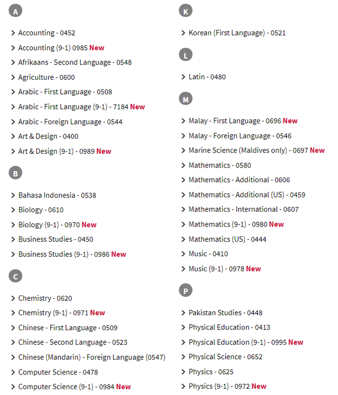Click the chevron beside Accounting - 0452
Viewport: 338px width, 395px height.
[x=13, y=33]
